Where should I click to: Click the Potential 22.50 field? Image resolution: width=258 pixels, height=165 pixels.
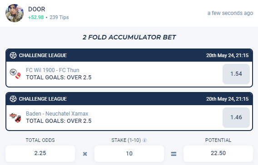[218, 153]
